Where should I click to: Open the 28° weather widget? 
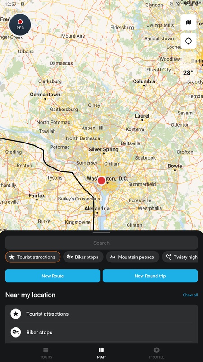tap(188, 67)
